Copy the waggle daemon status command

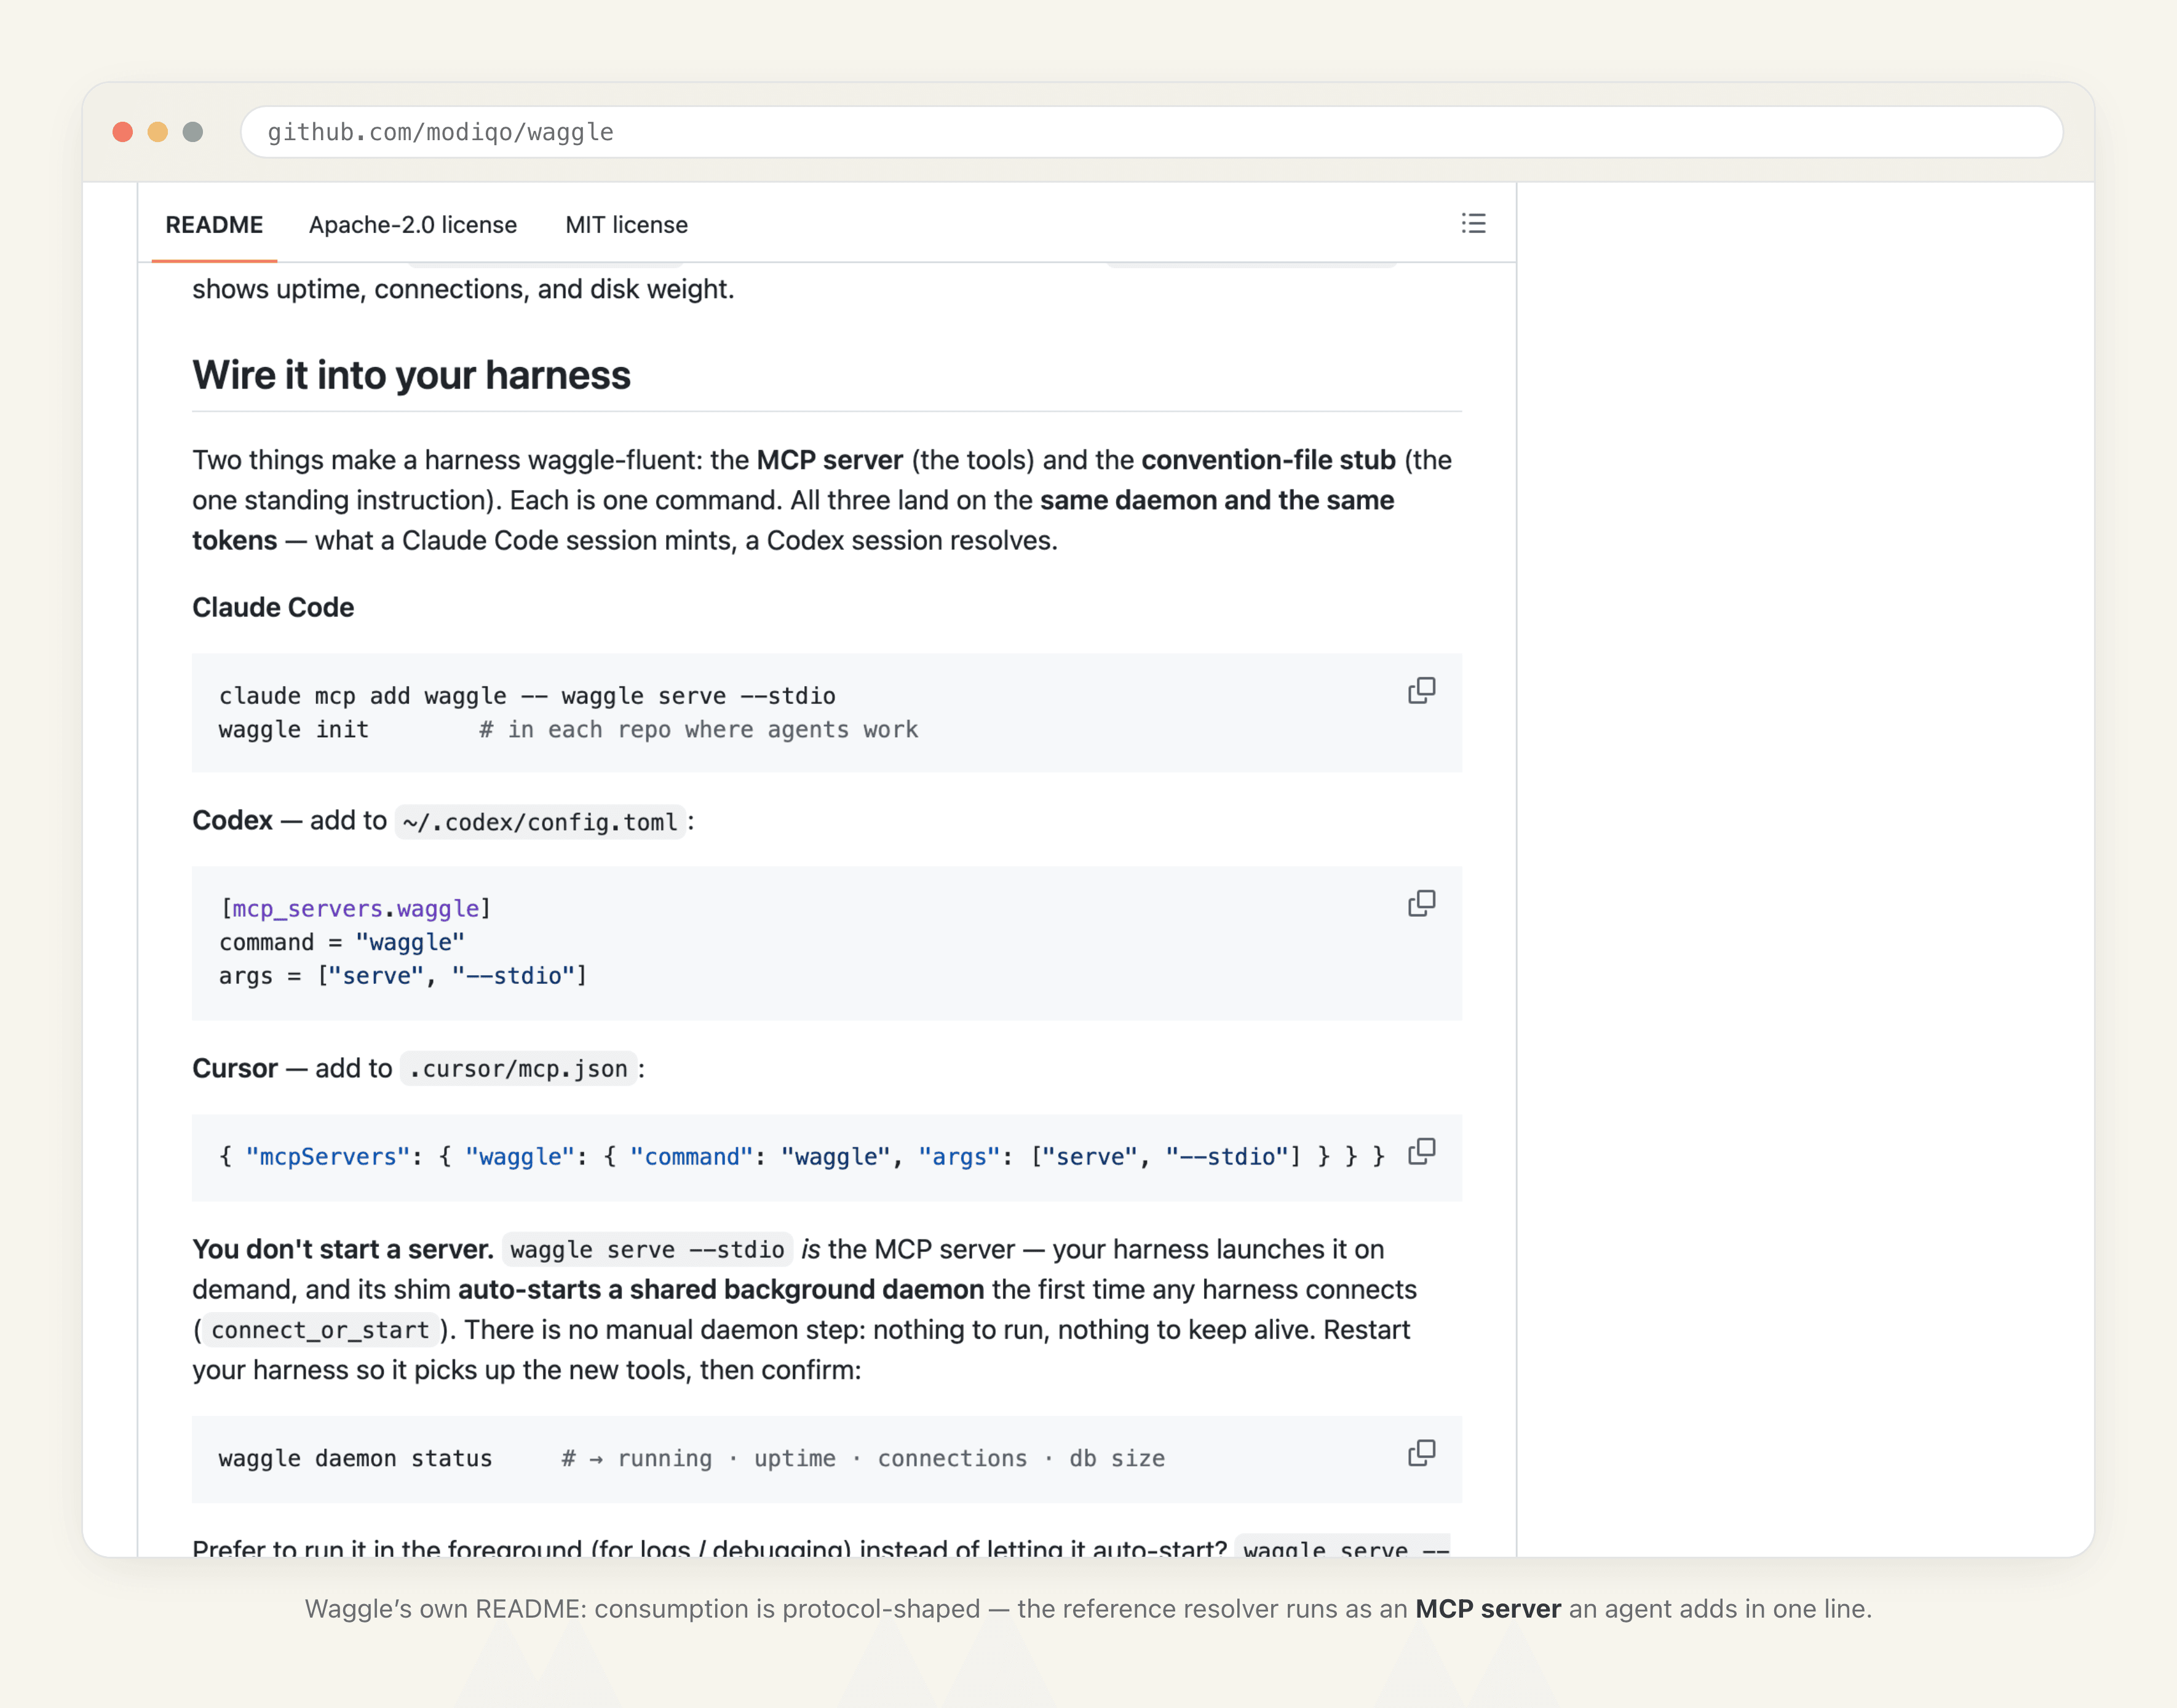(x=1421, y=1453)
